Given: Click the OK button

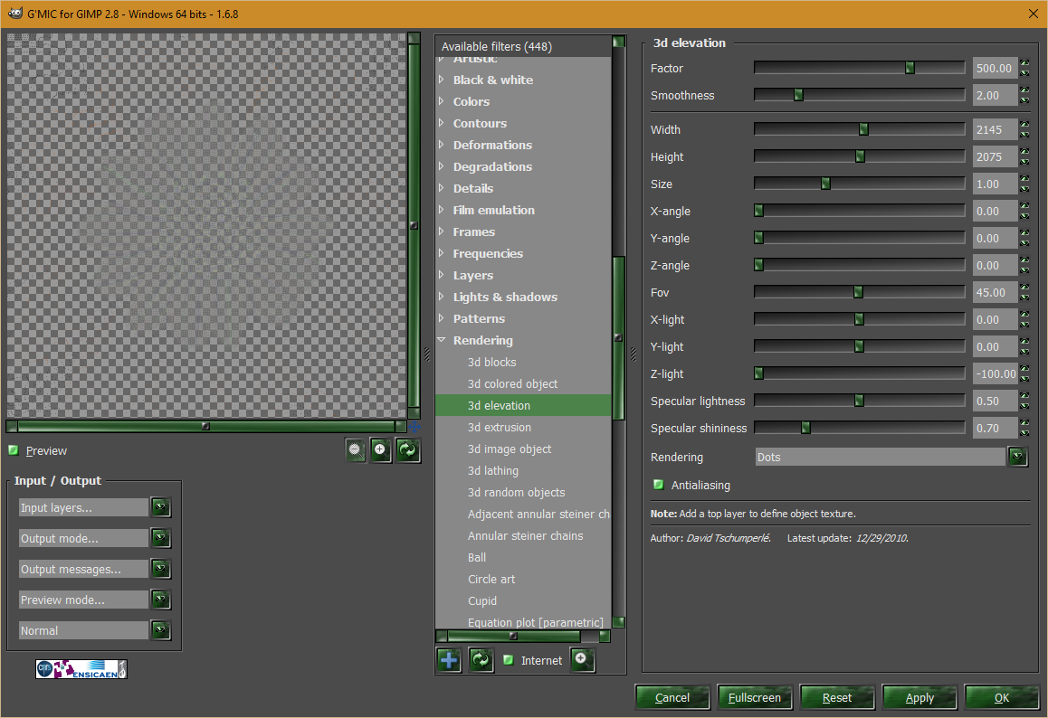Looking at the screenshot, I should click(x=1002, y=697).
